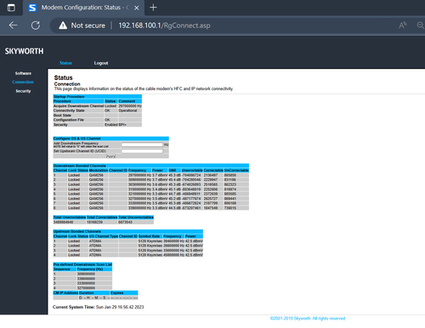Image resolution: width=425 pixels, height=328 pixels.
Task: Click the Locked status of downstream channel 8
Action: [74, 208]
